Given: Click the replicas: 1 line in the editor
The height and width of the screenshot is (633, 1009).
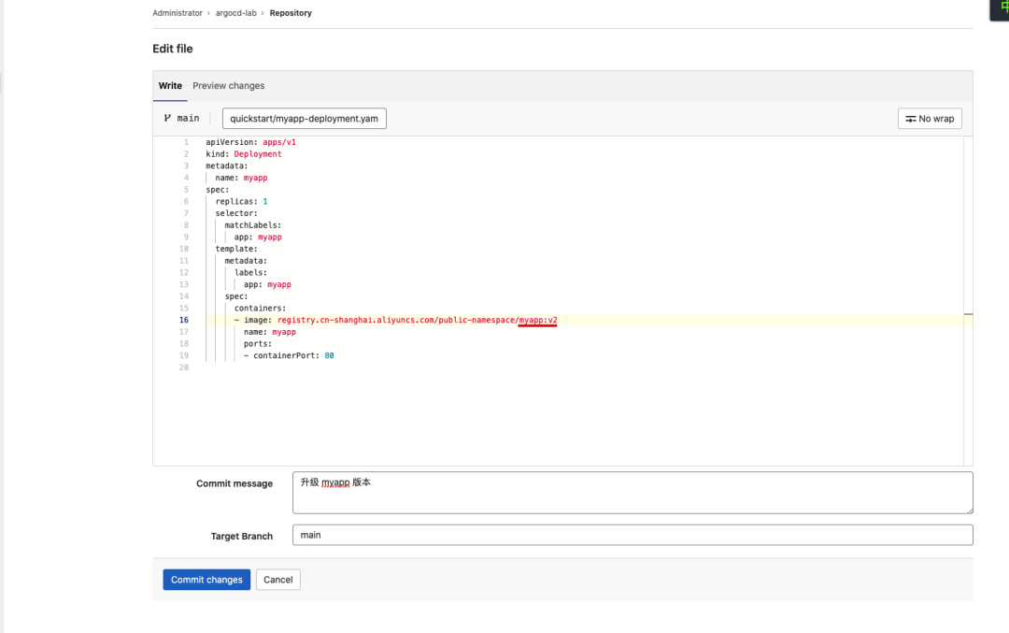Looking at the screenshot, I should (241, 201).
